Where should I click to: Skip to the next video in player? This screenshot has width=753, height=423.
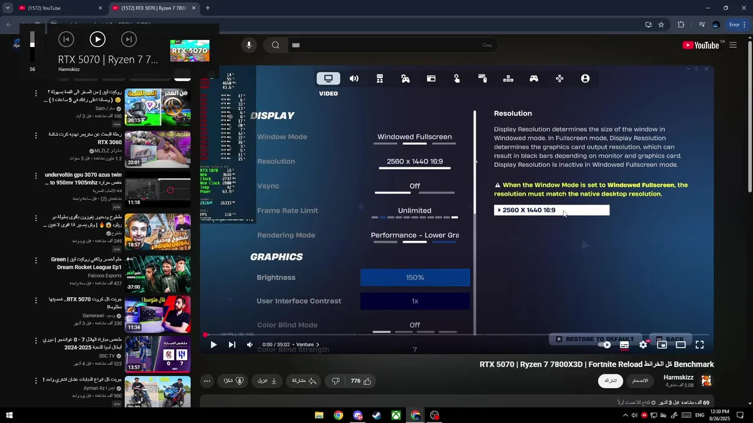(232, 345)
